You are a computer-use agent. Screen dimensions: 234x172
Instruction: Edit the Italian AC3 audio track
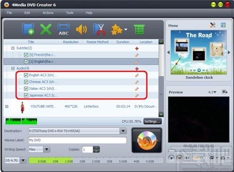pos(137,89)
